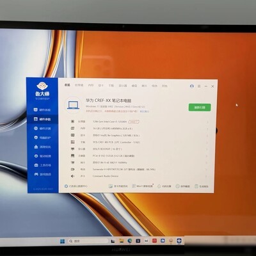Open the hamburger menu in title bar

click(199, 86)
